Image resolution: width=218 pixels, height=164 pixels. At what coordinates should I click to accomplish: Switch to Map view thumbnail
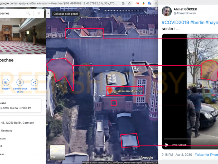coord(58,152)
